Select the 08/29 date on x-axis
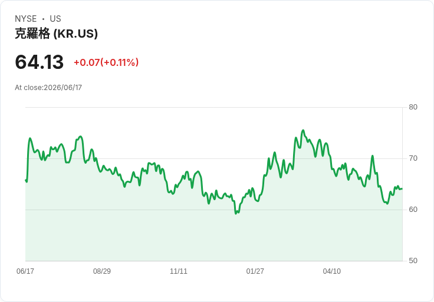The image size is (434, 302). [x=102, y=271]
